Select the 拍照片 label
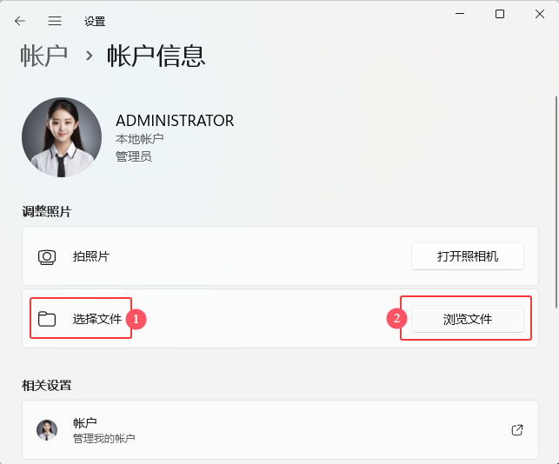This screenshot has width=559, height=464. [91, 257]
